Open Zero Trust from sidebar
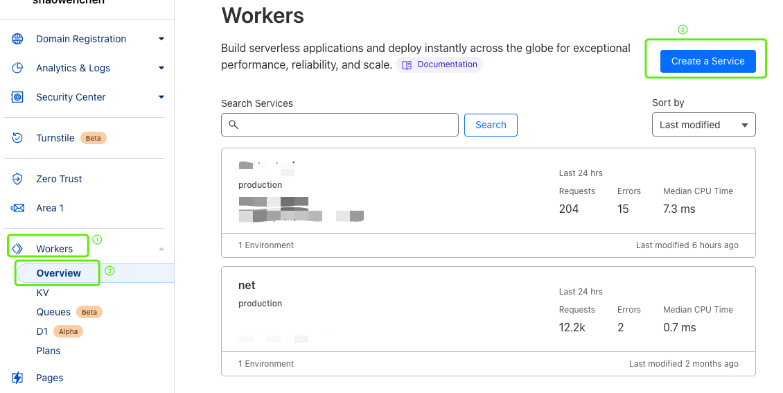783x393 pixels. (59, 179)
